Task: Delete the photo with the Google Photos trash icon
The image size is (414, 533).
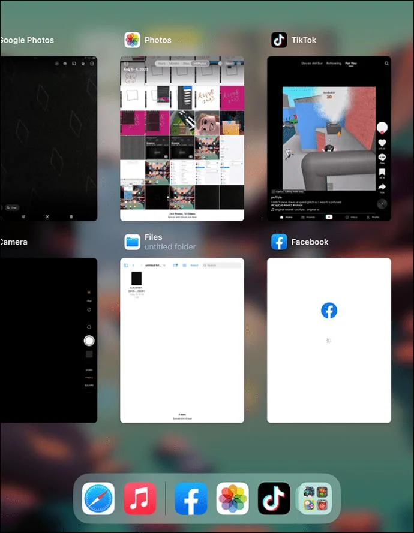Action: coord(71,216)
